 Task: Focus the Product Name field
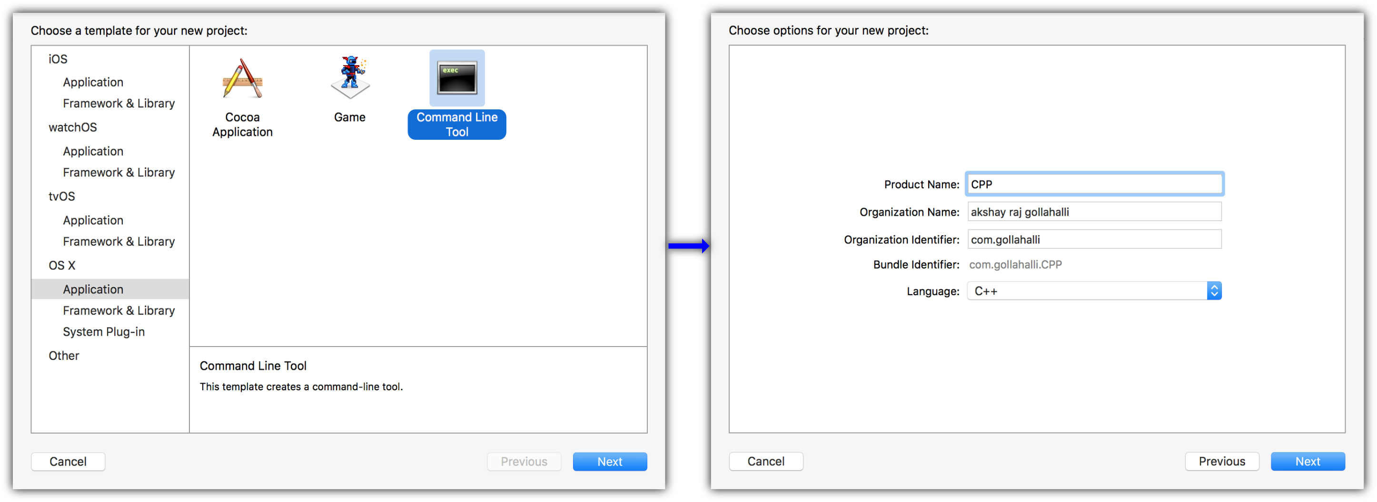(x=1094, y=185)
